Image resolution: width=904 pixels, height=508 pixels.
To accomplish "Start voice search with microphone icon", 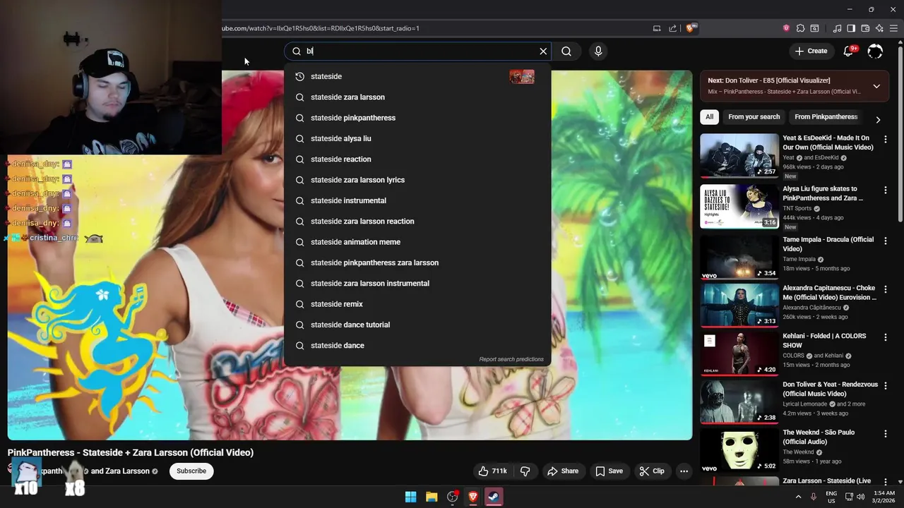I will [x=598, y=51].
